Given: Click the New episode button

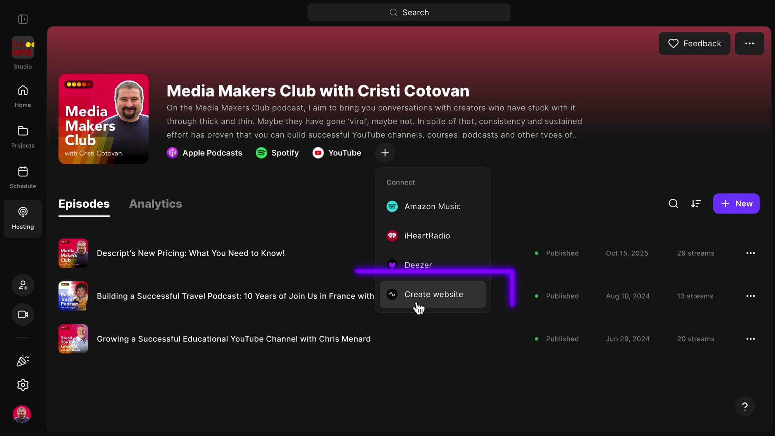Looking at the screenshot, I should 736,203.
